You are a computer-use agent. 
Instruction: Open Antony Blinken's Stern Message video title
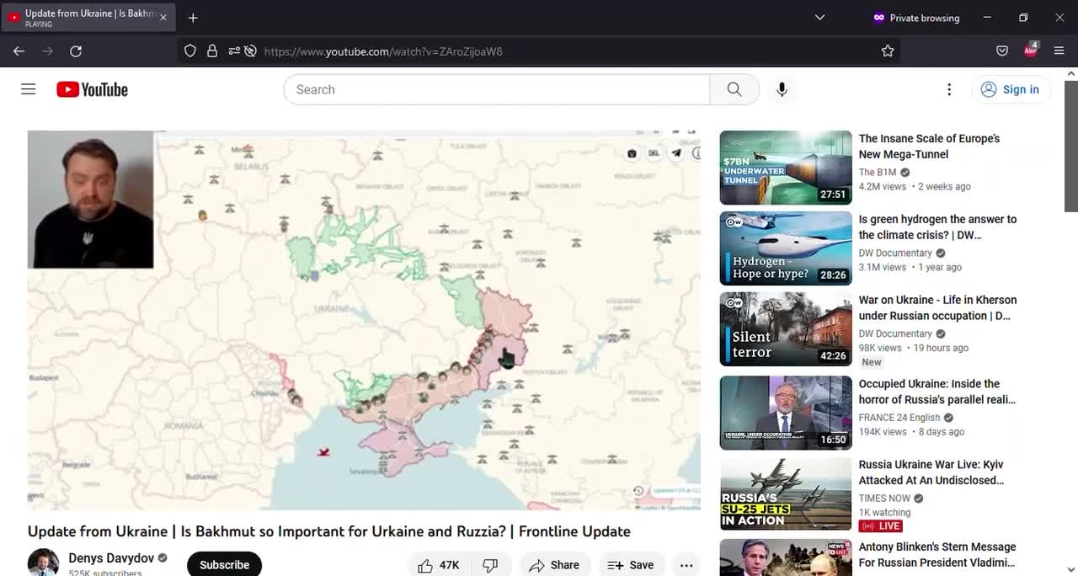937,555
